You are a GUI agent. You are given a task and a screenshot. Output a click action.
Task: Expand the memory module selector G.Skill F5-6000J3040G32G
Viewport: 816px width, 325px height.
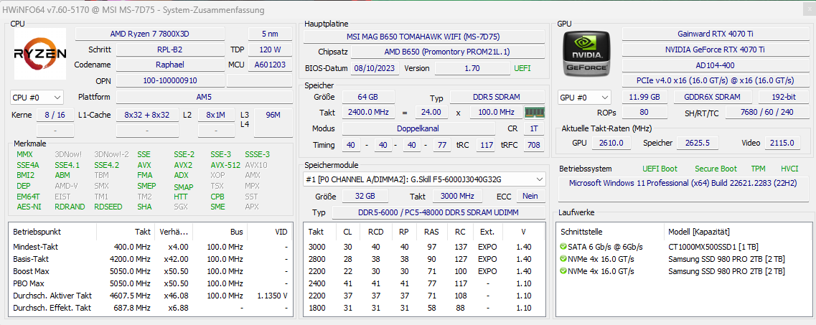pyautogui.click(x=425, y=179)
